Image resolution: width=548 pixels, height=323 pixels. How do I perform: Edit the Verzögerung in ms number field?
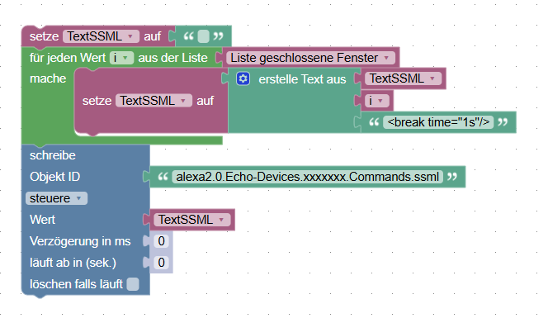(x=161, y=241)
